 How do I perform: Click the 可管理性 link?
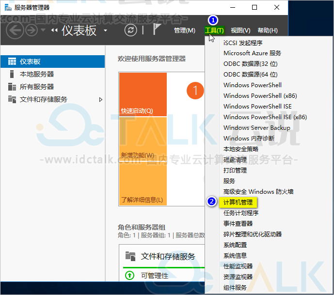(x=155, y=276)
